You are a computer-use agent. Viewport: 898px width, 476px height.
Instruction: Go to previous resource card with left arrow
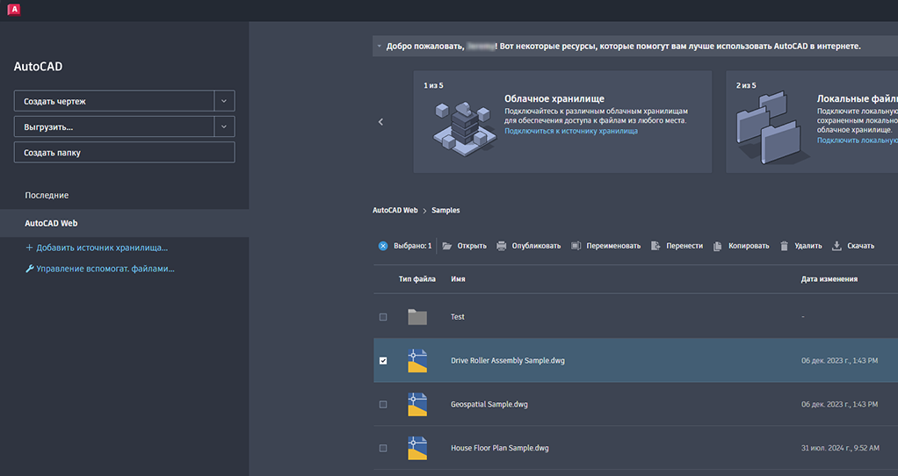(380, 122)
